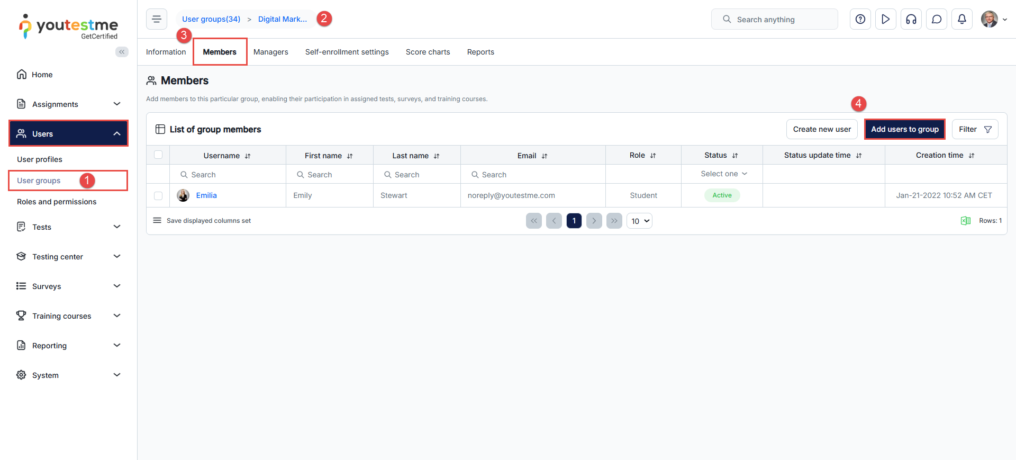The image size is (1016, 460).
Task: Open the video tutorial play icon
Action: coord(885,20)
